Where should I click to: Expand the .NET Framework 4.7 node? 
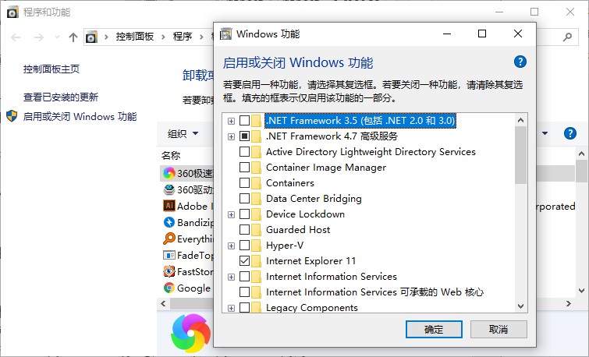tap(231, 136)
